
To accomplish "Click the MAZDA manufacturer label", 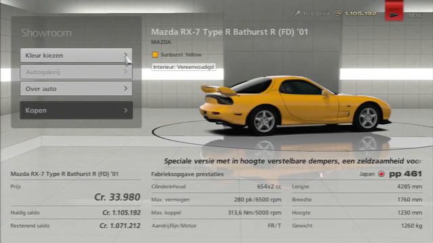I will [x=161, y=42].
